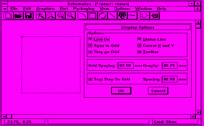This screenshot has height=126, width=204.
Task: Open the Graphics menu
Action: pos(45,9)
